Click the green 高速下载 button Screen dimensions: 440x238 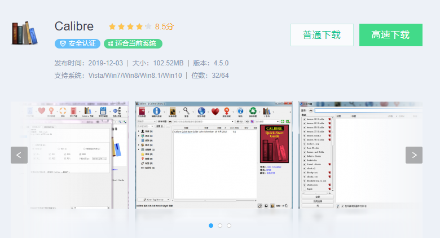(390, 35)
